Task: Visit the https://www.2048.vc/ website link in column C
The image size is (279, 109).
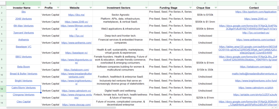Action: click(77, 22)
